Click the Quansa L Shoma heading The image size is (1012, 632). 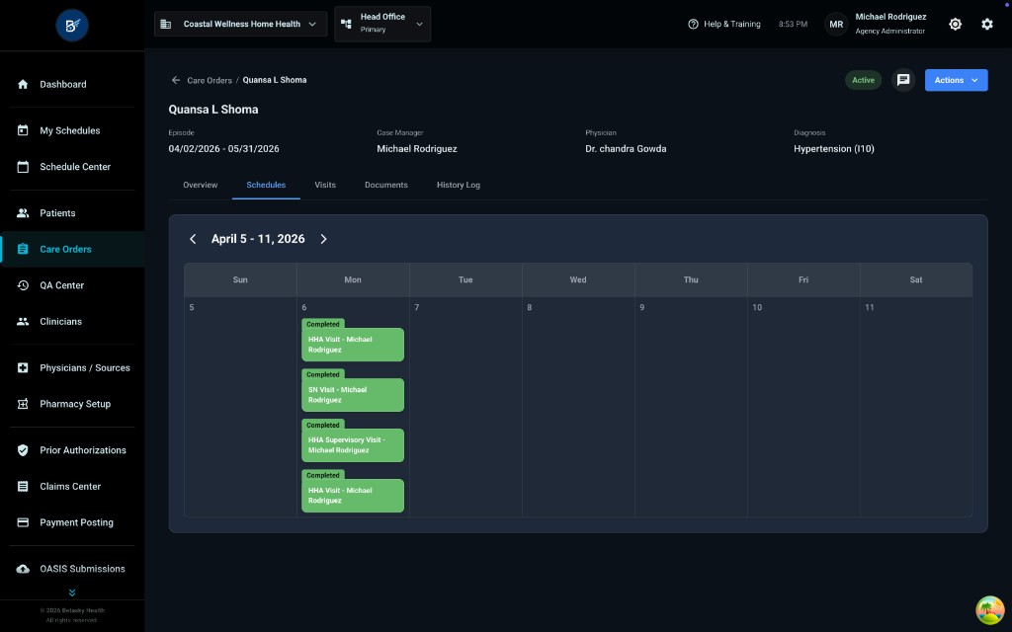tap(213, 110)
